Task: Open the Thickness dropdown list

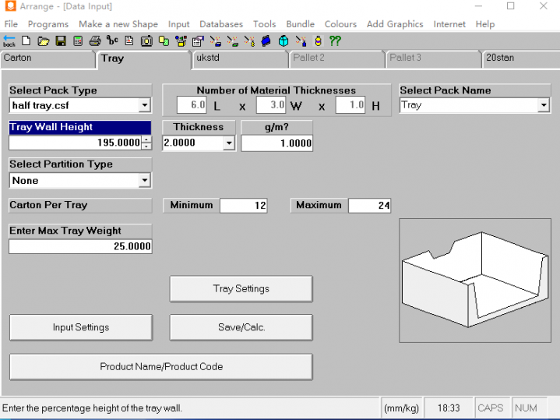Action: (228, 143)
